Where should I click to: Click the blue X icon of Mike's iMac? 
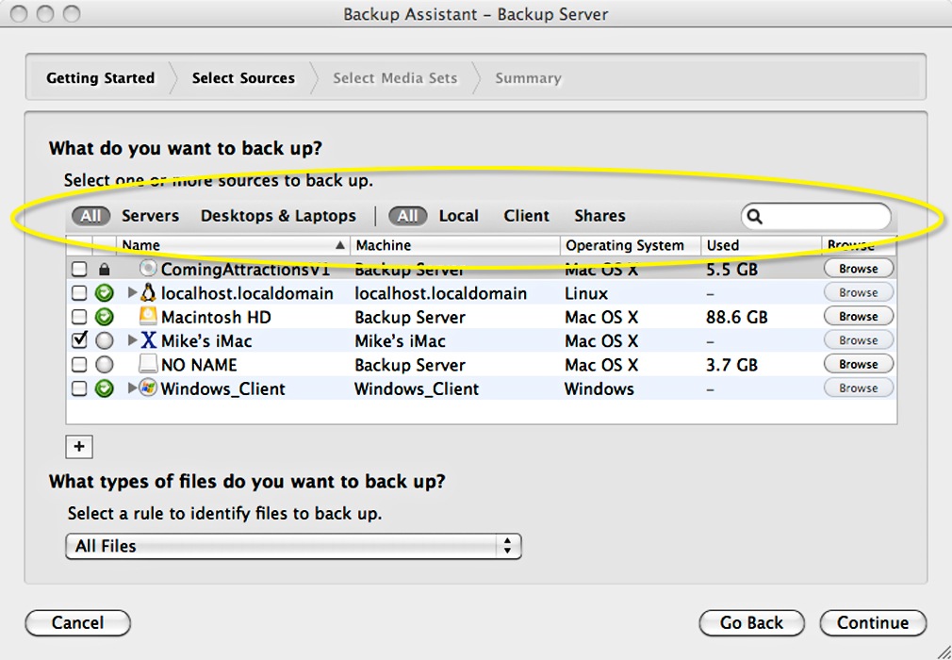point(148,340)
